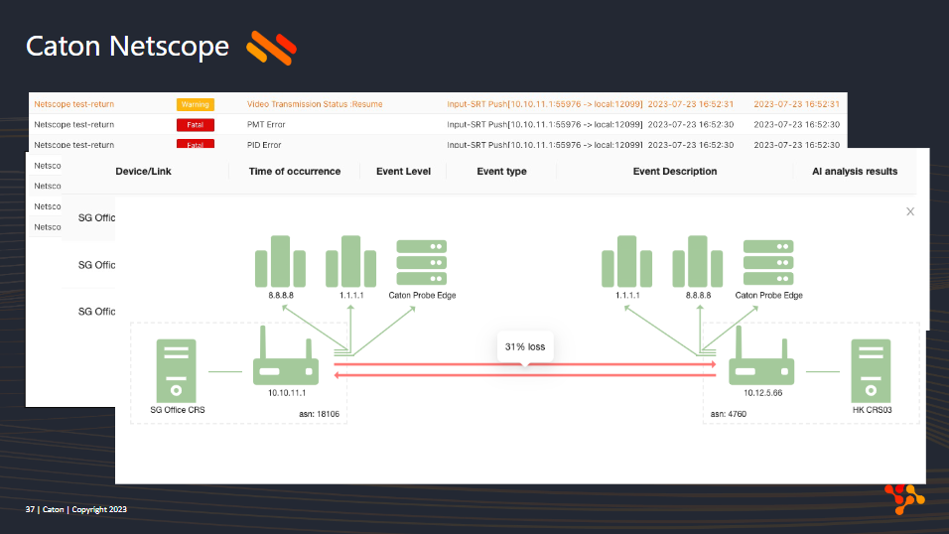Click the Event Level column header
949x534 pixels.
click(404, 172)
